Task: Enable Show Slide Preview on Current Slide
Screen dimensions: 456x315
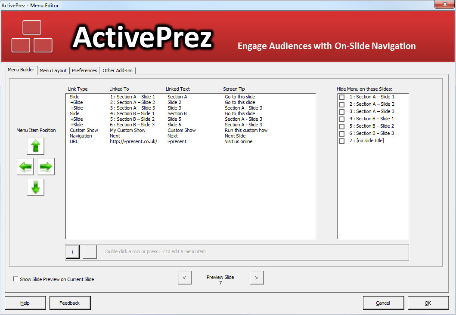Action: pyautogui.click(x=16, y=279)
